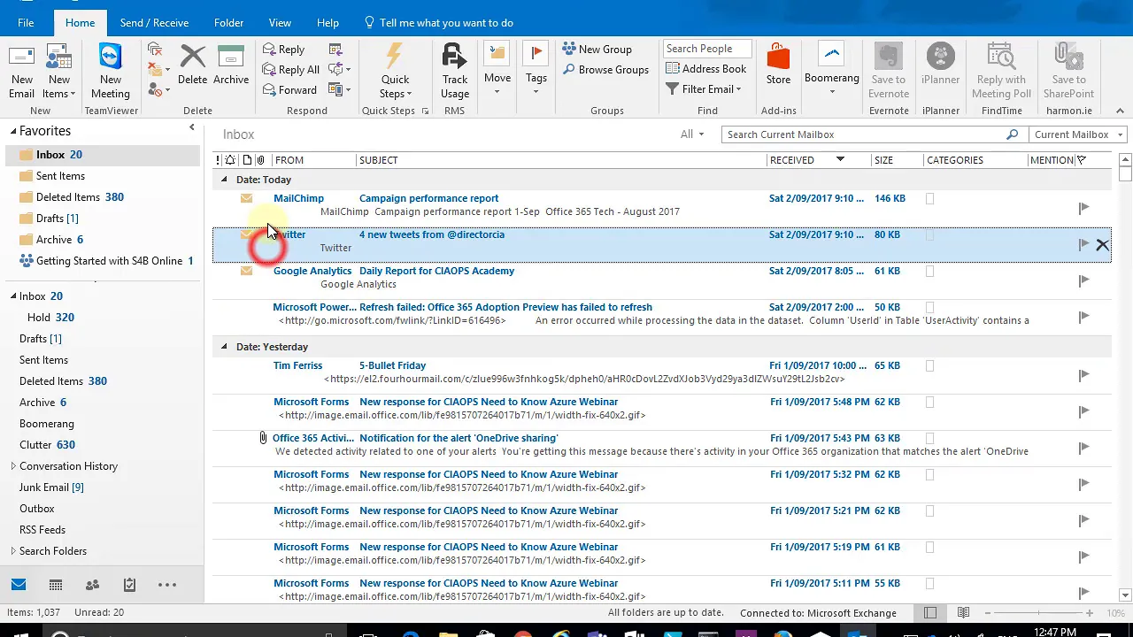The image size is (1133, 637).
Task: Open the Help tab
Action: 328,22
